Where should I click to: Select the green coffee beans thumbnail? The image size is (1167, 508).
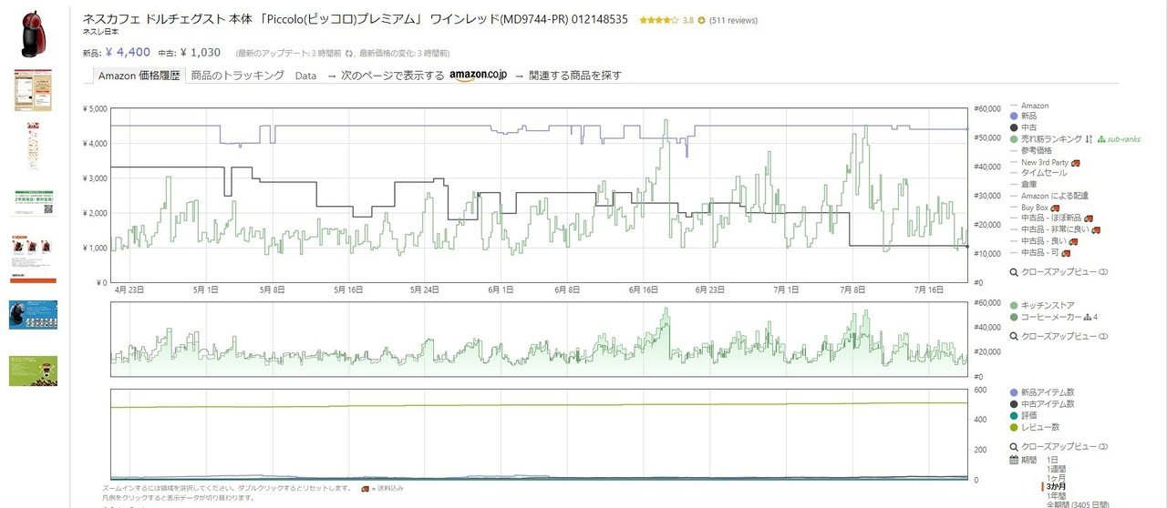coord(33,371)
